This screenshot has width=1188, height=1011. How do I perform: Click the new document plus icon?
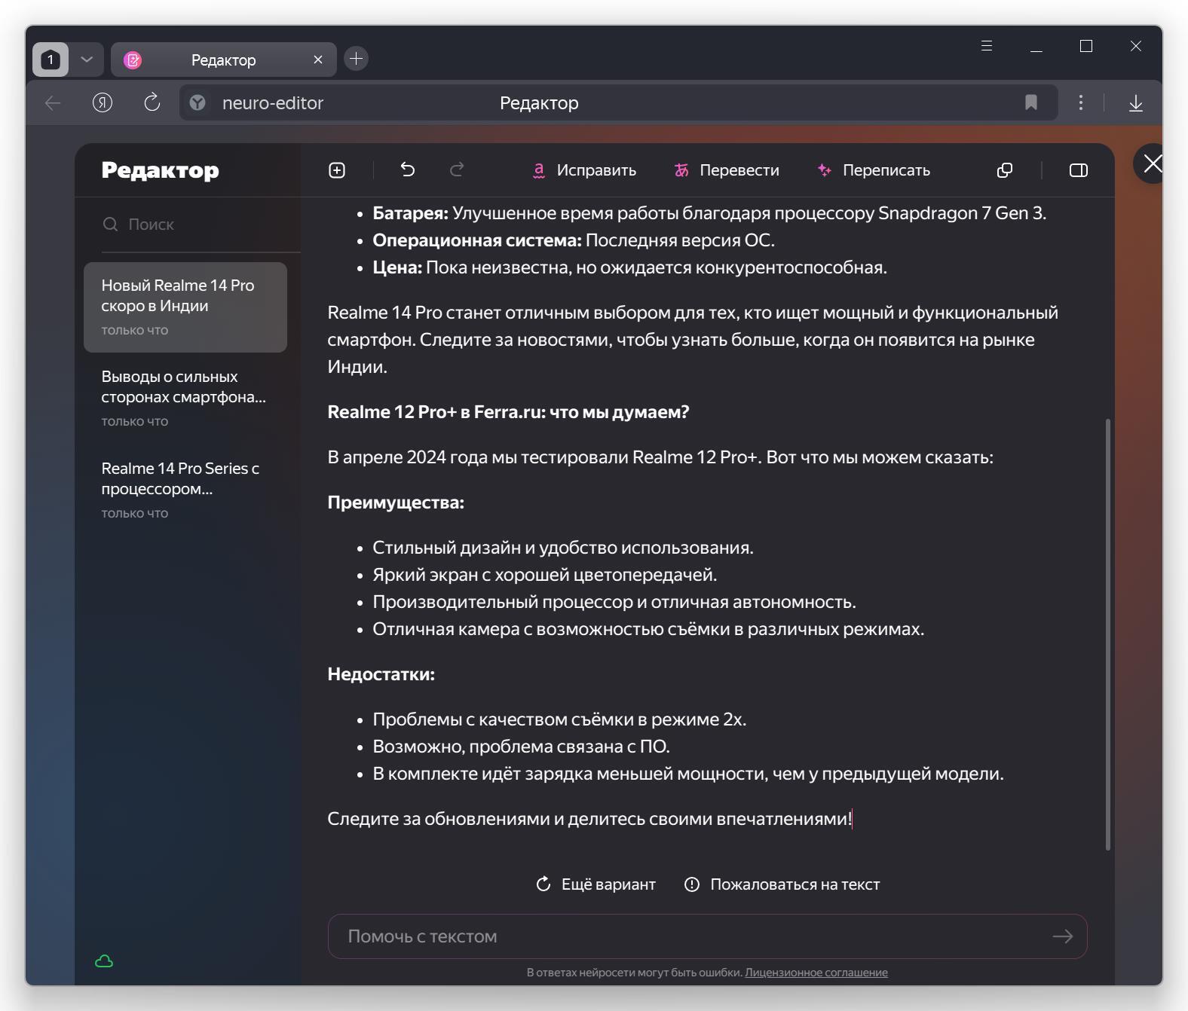[x=337, y=170]
